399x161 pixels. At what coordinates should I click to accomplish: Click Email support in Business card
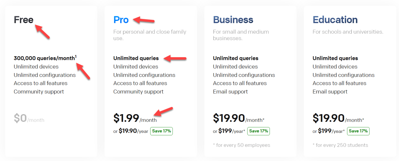230,91
